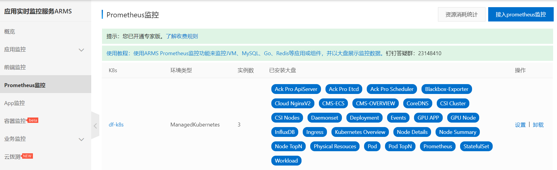Expand the 应用监控 menu chevron
This screenshot has width=557, height=170.
pyautogui.click(x=81, y=50)
